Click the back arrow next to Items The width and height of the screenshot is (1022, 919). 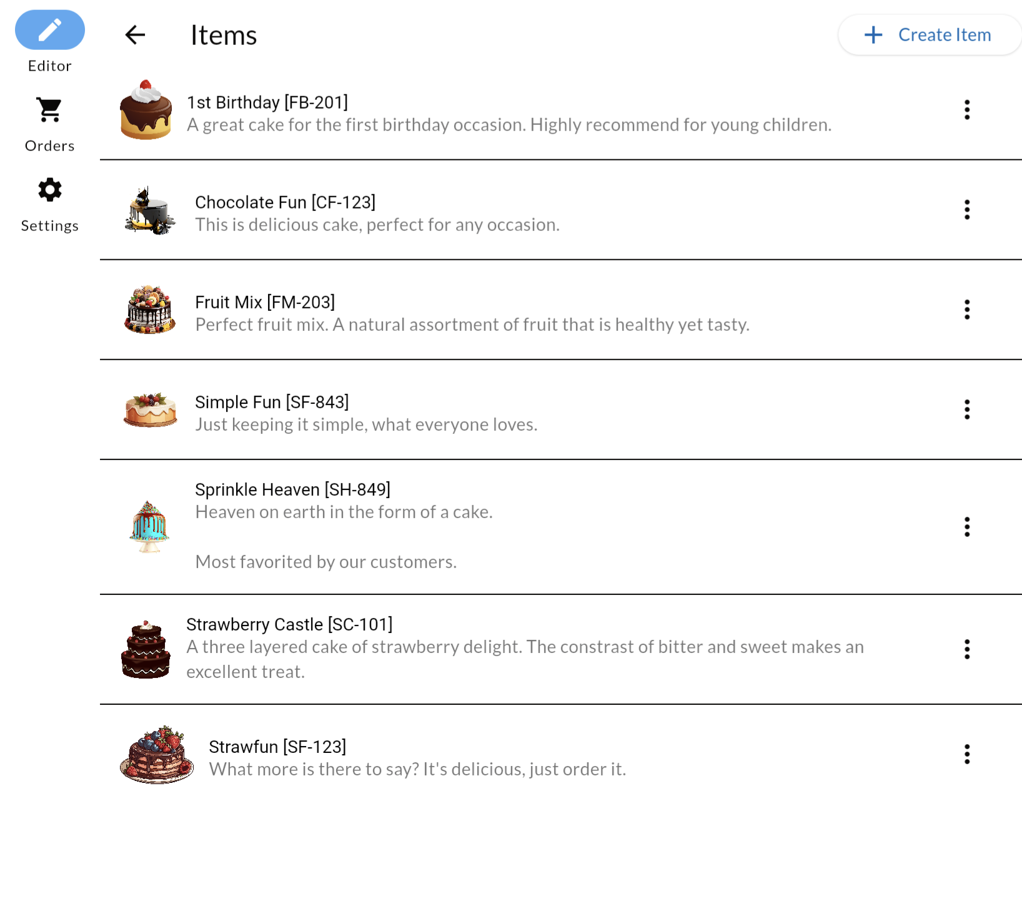tap(134, 35)
